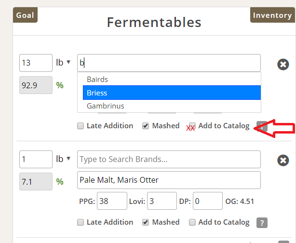Focus the 'Type to Search Brands' field
This screenshot has height=243, width=296.
tap(169, 159)
